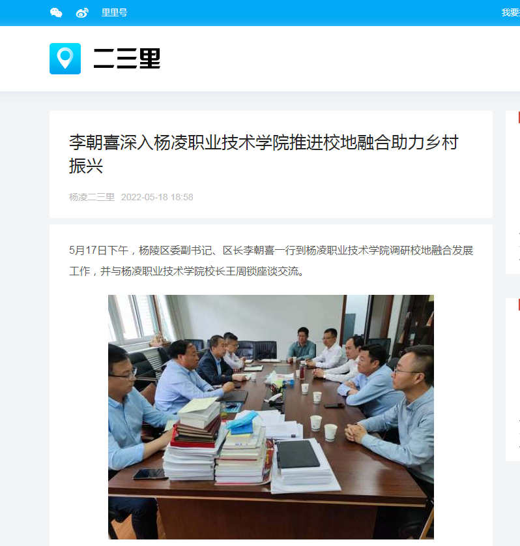Screen dimensions: 520x546
Task: Click the second headline line 振兴
Action: (x=86, y=166)
